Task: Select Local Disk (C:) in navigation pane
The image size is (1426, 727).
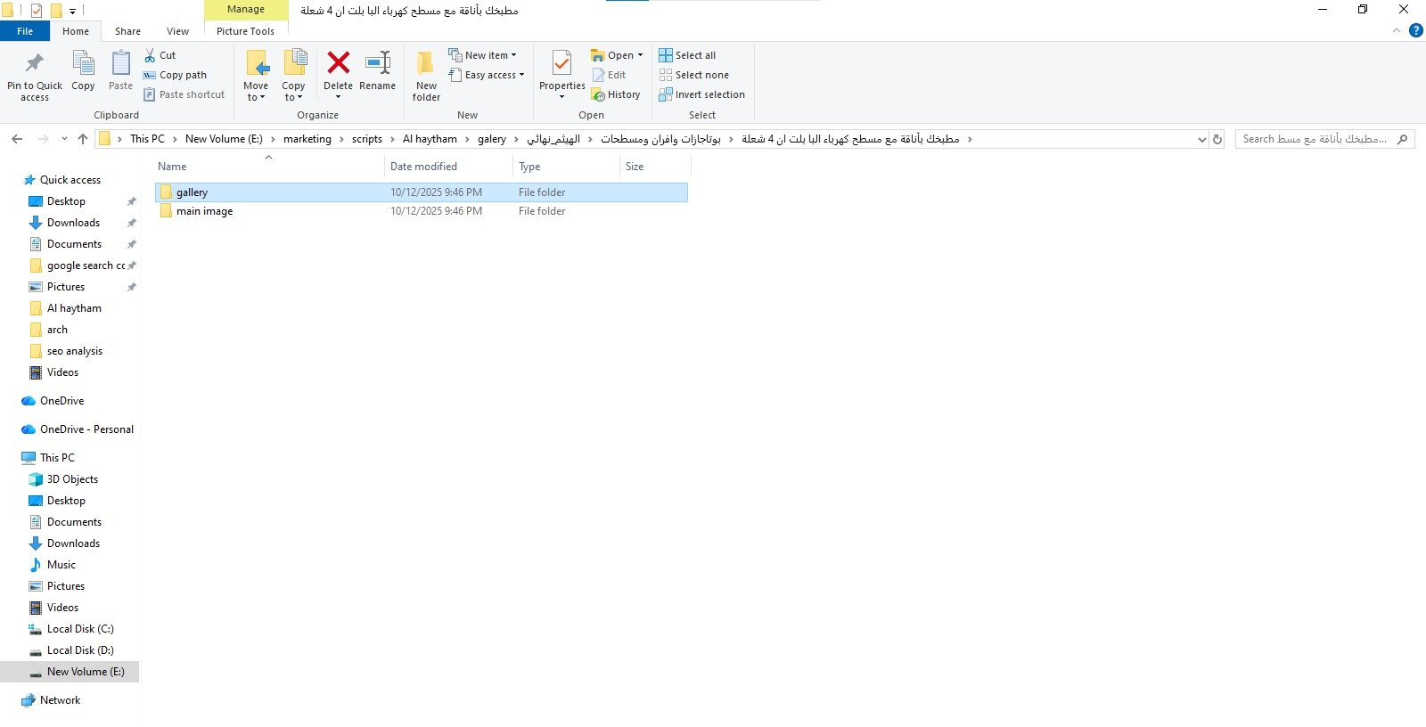Action: click(80, 629)
